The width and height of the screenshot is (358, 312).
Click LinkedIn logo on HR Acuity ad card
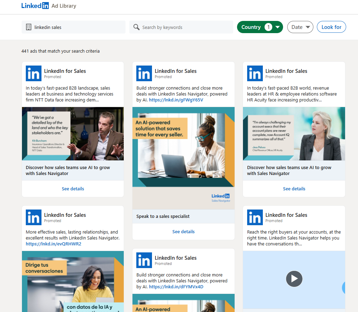coord(255,73)
